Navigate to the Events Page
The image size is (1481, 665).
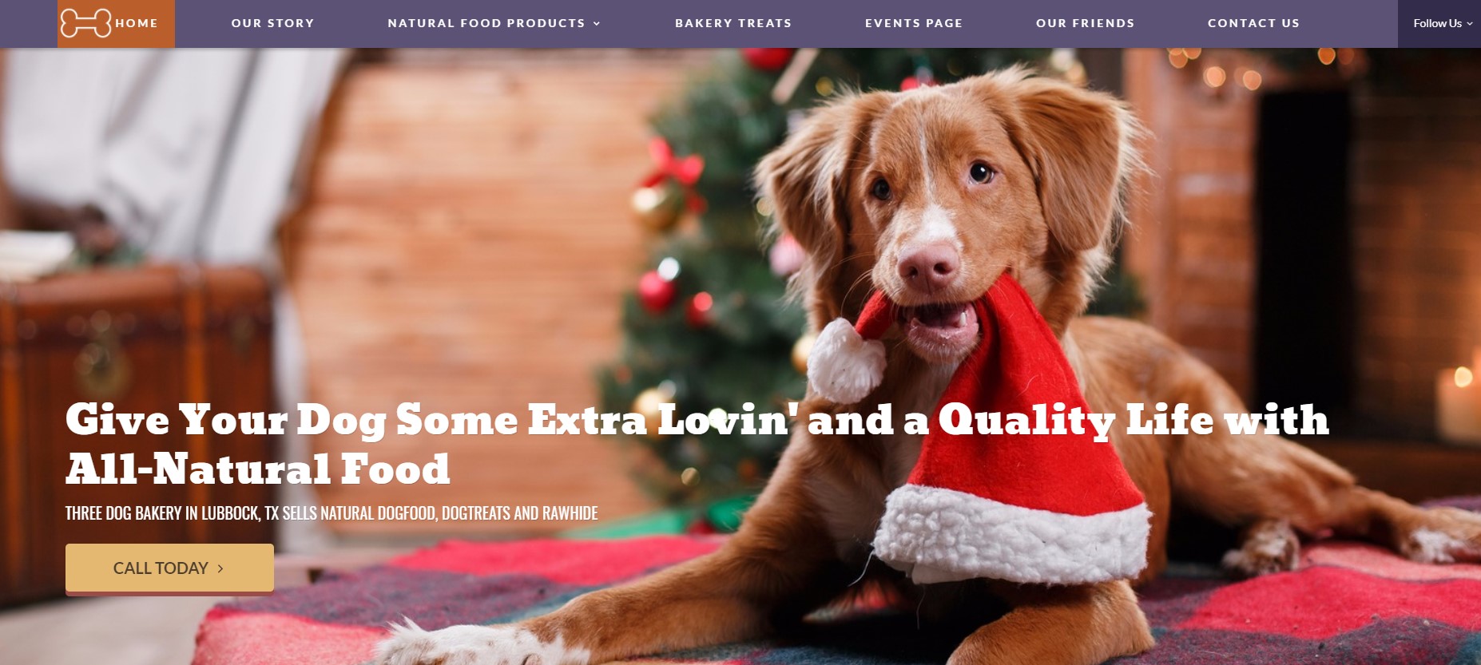914,23
